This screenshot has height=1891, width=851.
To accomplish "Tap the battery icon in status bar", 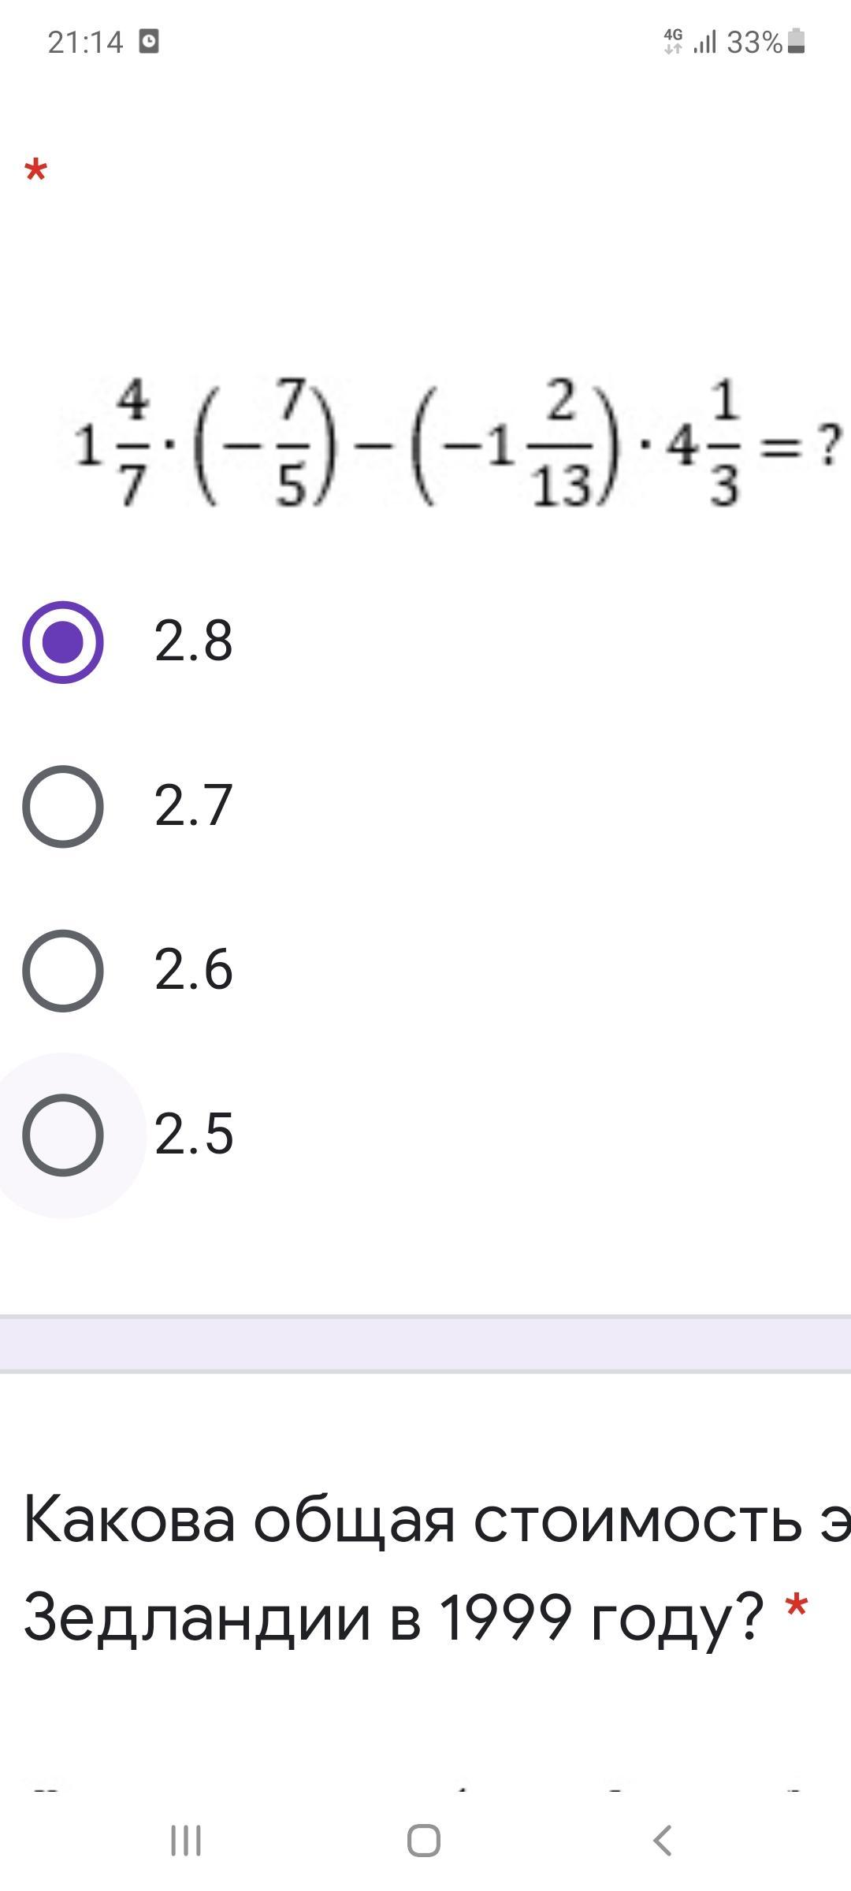I will (x=796, y=41).
